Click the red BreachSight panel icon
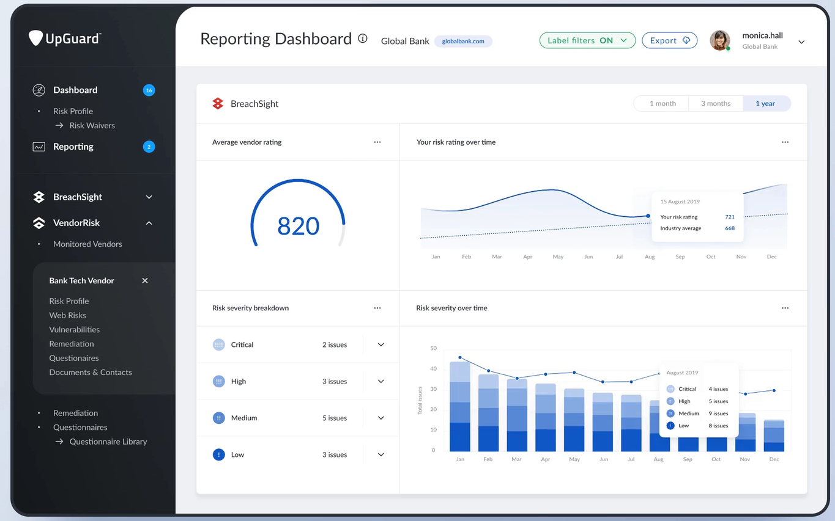This screenshot has height=521, width=835. pyautogui.click(x=218, y=104)
